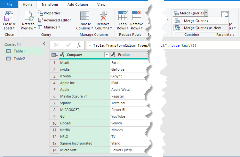Viewport: 240px width, 157px height.
Task: Click the Company column header
Action: pos(85,55)
